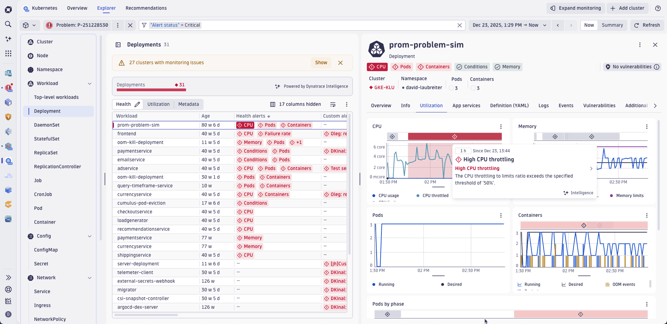Open chart options via the CPU kebab icon
Screen dimensions: 667x324
tap(501, 126)
